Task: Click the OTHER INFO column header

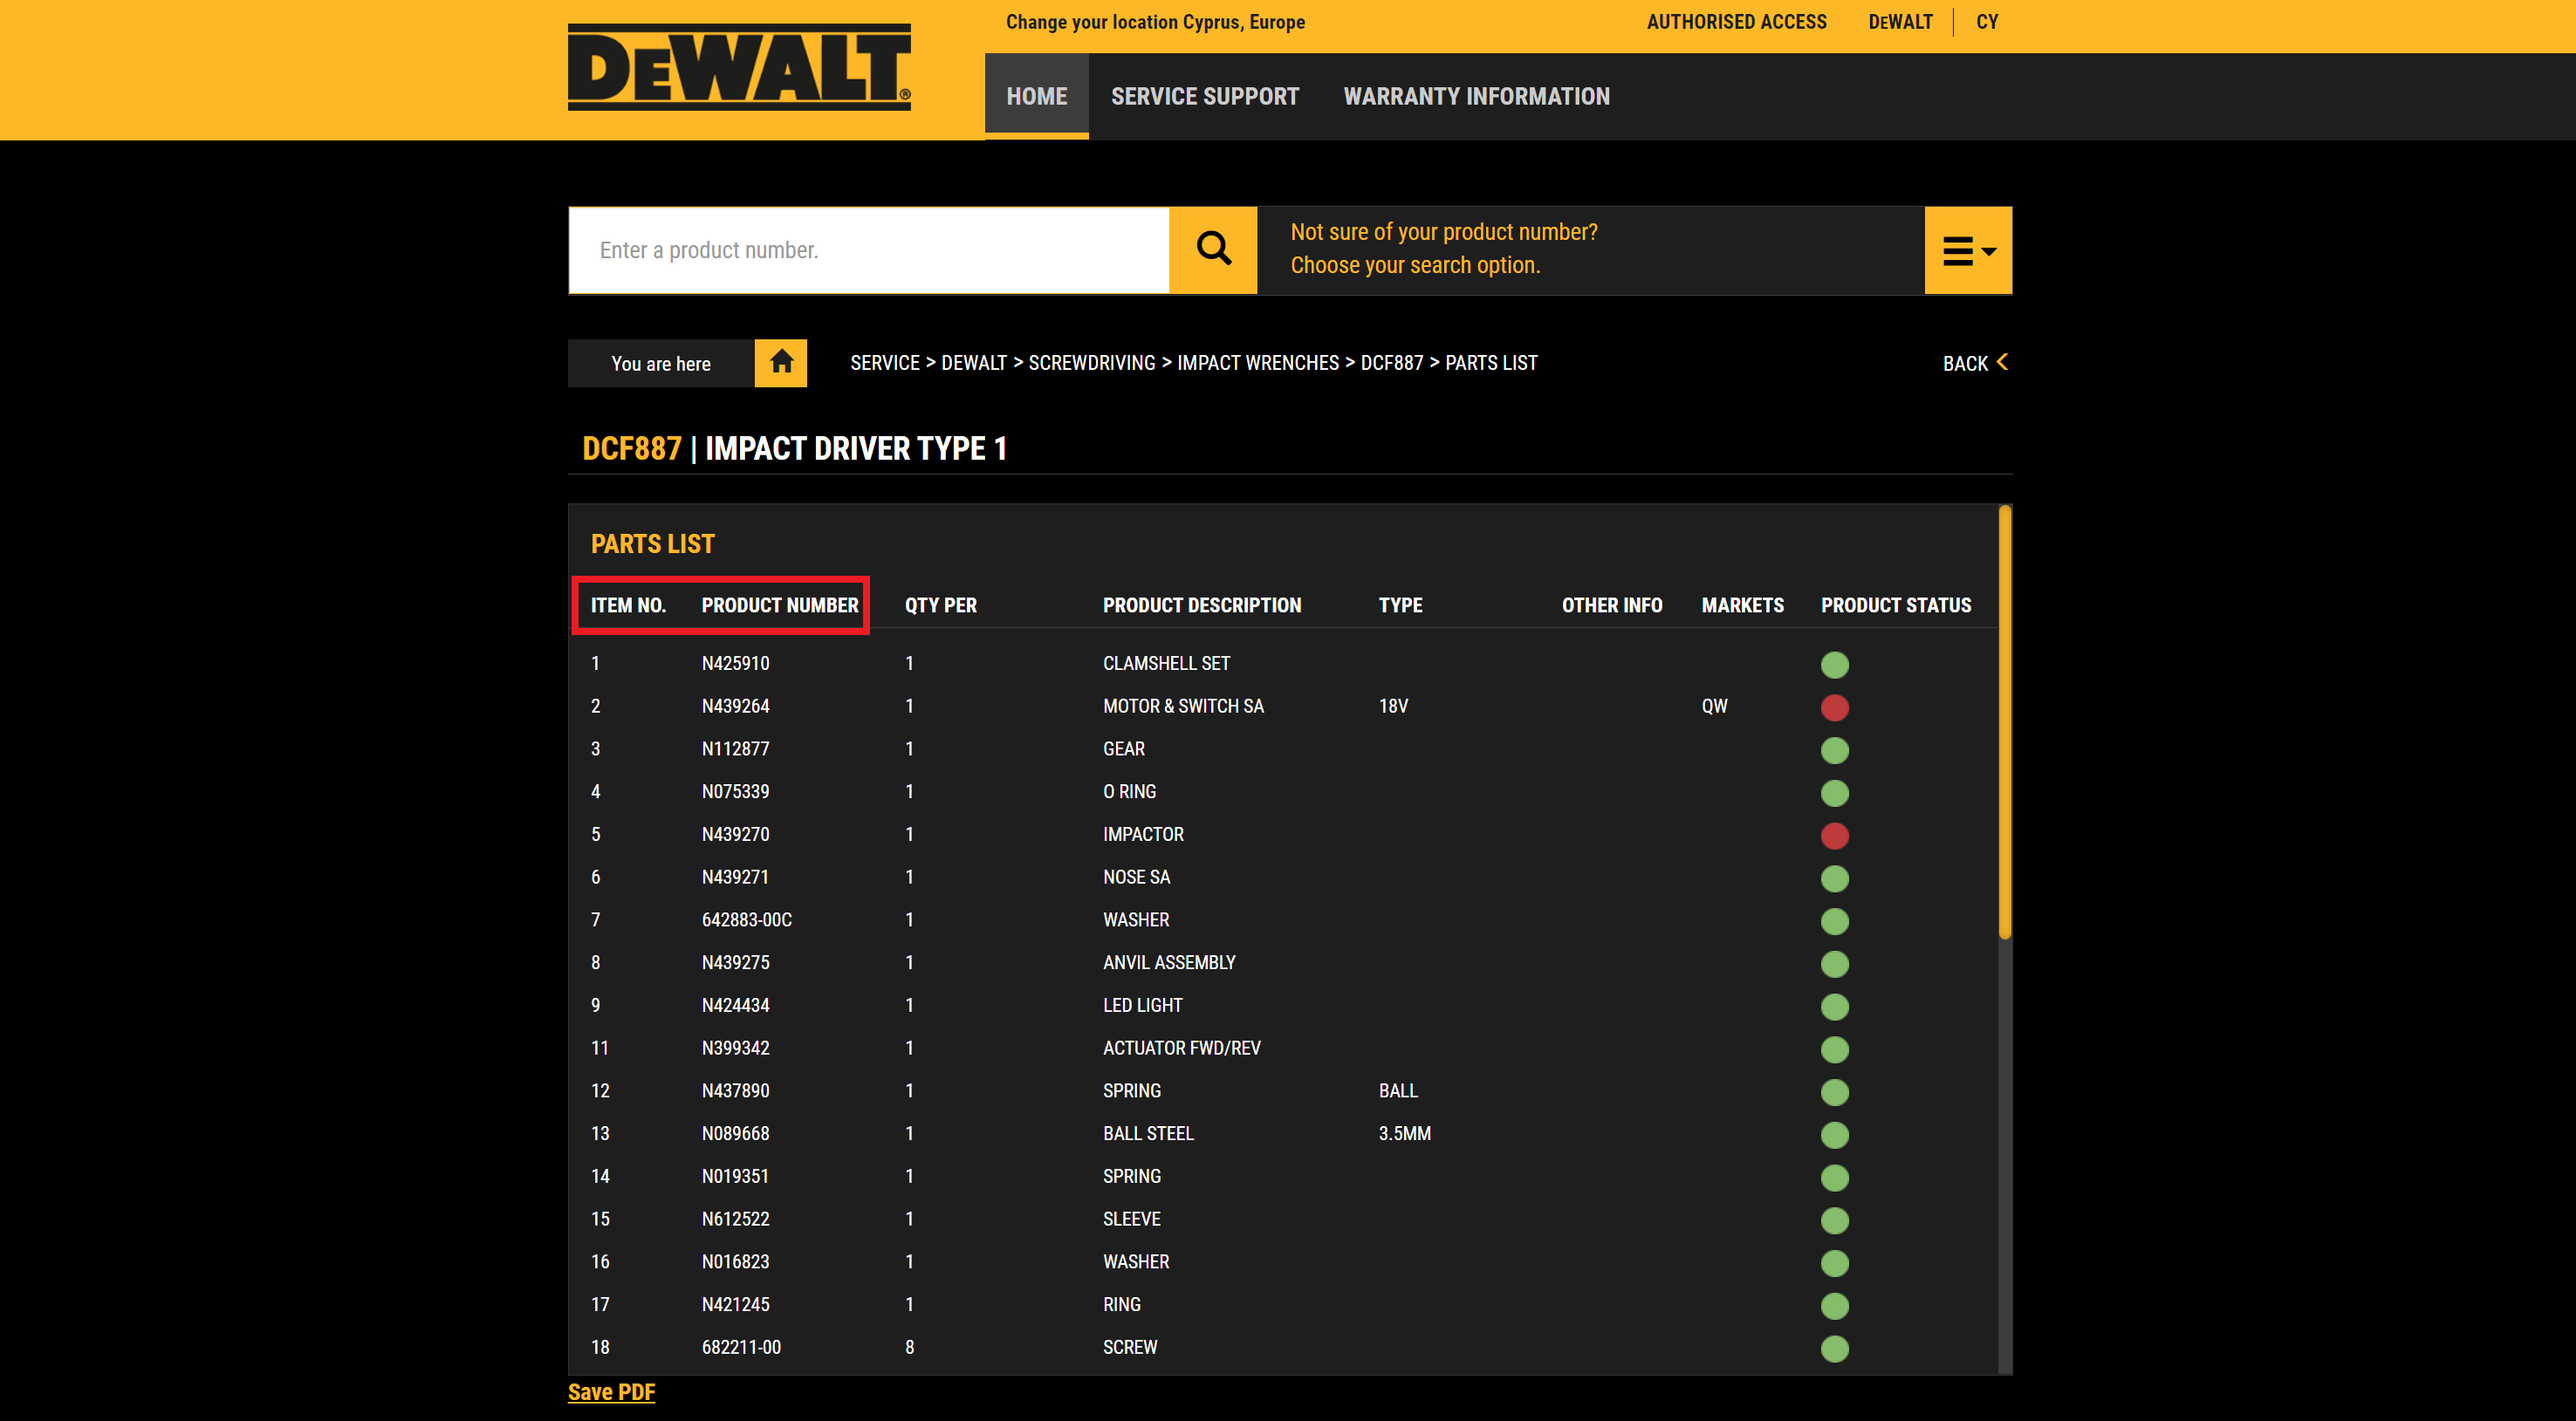Action: click(1611, 605)
